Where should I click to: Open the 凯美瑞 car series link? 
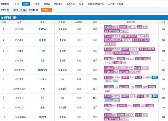[43, 40]
